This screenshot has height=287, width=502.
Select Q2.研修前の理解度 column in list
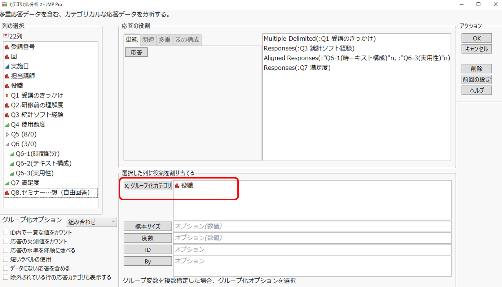(x=37, y=105)
